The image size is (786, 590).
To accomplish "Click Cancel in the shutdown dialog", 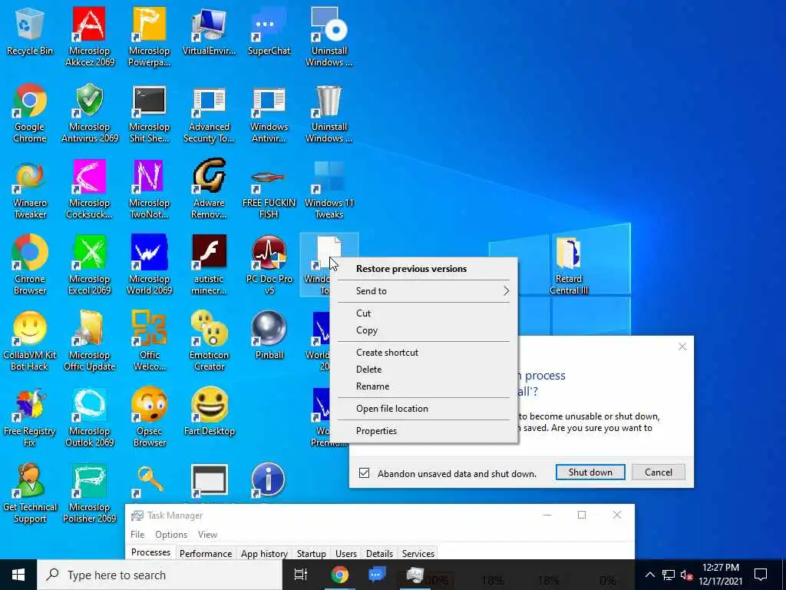I will coord(658,472).
